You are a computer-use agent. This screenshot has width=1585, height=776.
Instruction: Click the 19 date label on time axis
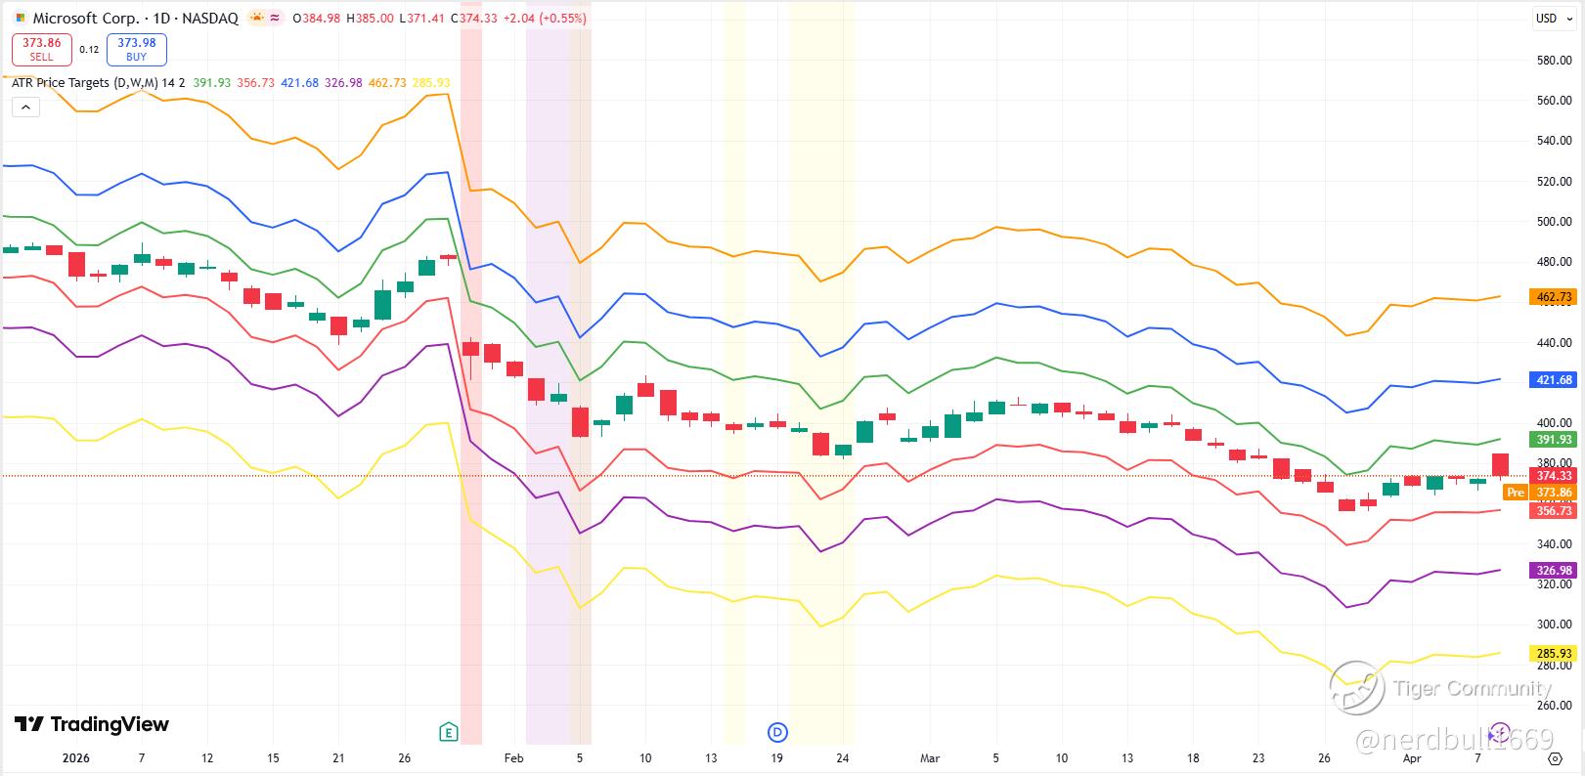click(776, 758)
